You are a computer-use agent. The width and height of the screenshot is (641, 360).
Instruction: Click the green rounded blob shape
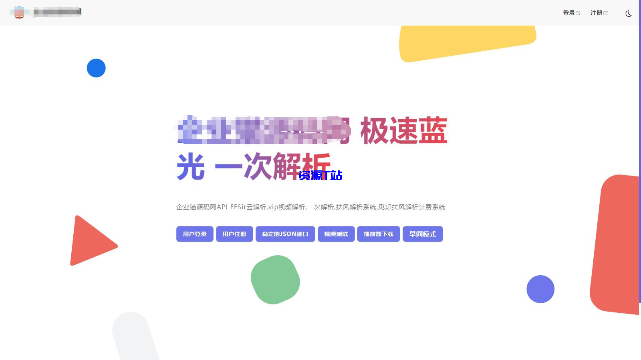[x=275, y=280]
